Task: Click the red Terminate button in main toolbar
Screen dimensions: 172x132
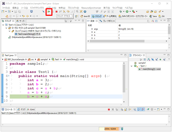Action: (57, 12)
